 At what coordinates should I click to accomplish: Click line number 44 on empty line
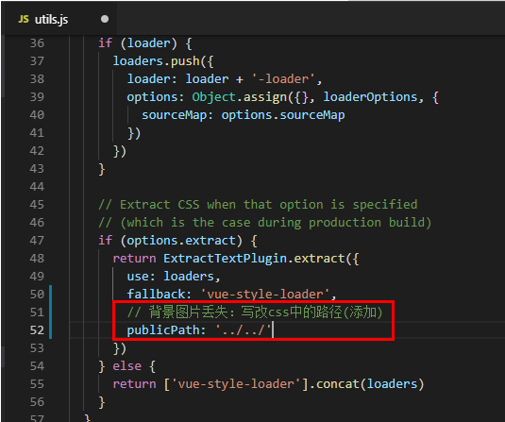37,187
